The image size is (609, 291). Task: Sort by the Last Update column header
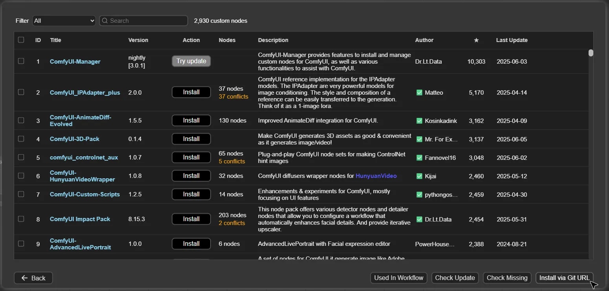tap(512, 40)
